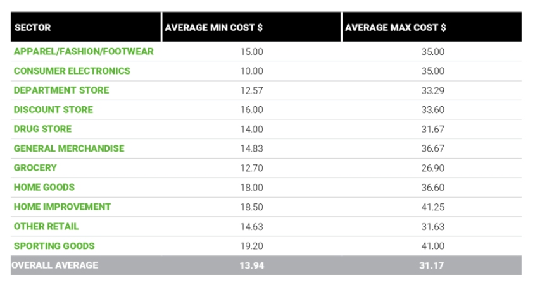Viewport: 535px width, 290px height.
Task: Choose the DISCOUNT STORE sector label
Action: coord(53,110)
